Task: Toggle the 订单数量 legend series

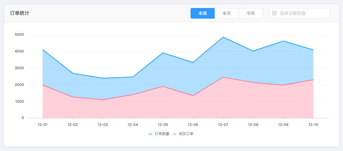Action: pyautogui.click(x=159, y=134)
